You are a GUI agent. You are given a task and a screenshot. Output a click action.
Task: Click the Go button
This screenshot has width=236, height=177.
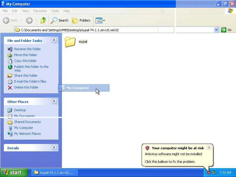click(x=226, y=30)
